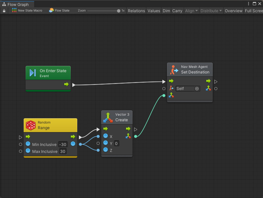Open the Self target object picker
The height and width of the screenshot is (198, 263).
point(197,89)
